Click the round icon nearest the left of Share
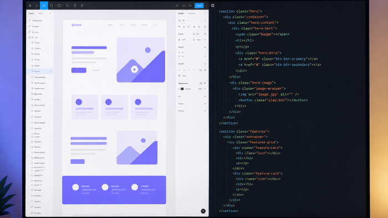This screenshot has width=388, height=218. pos(190,6)
